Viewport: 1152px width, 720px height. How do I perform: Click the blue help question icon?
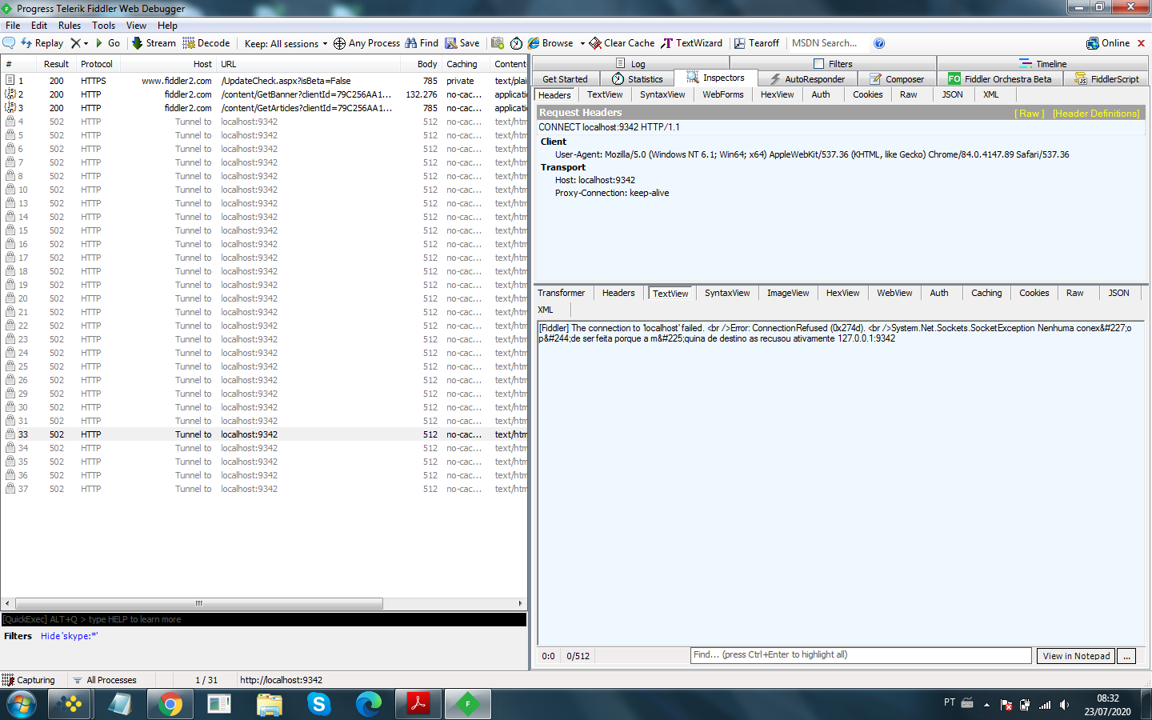pos(879,43)
